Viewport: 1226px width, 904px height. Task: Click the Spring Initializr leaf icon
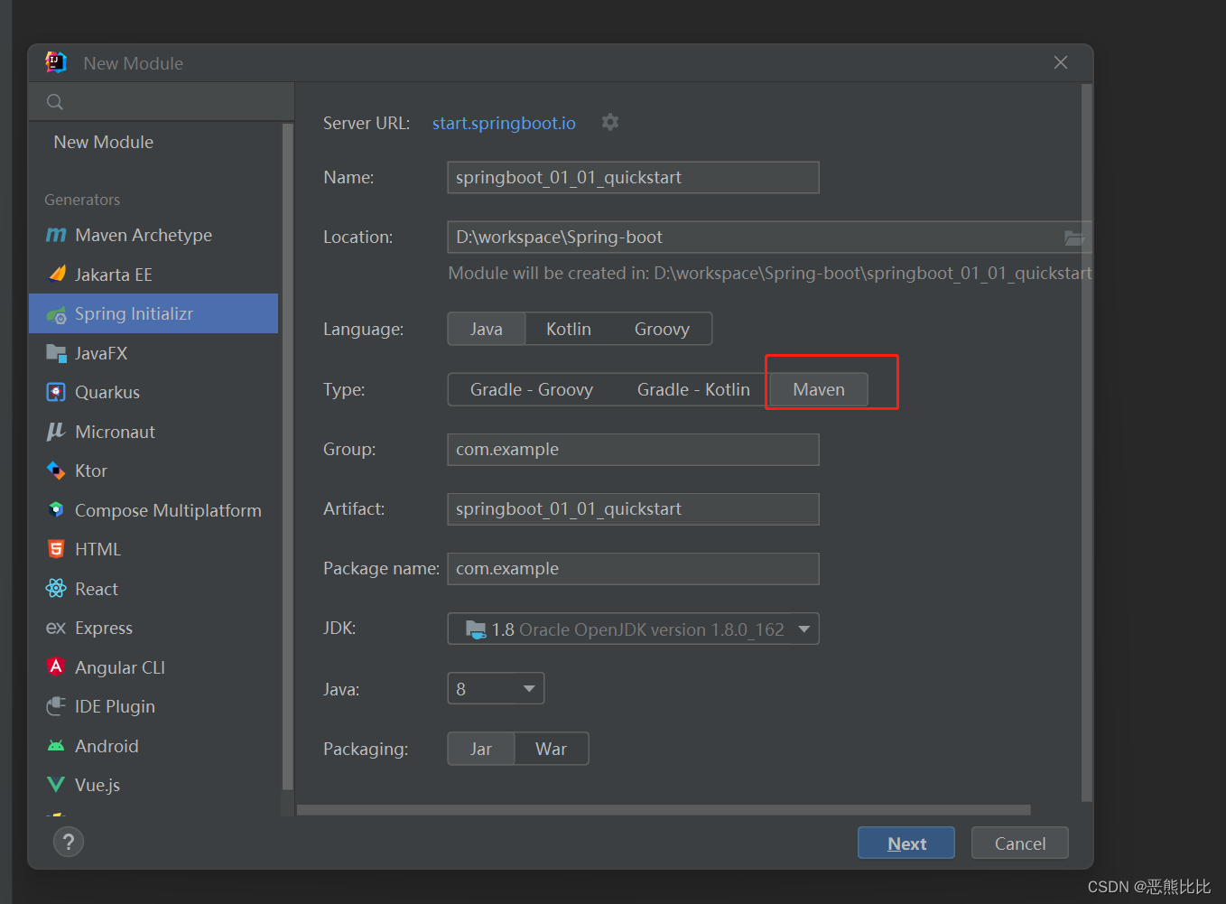click(56, 314)
